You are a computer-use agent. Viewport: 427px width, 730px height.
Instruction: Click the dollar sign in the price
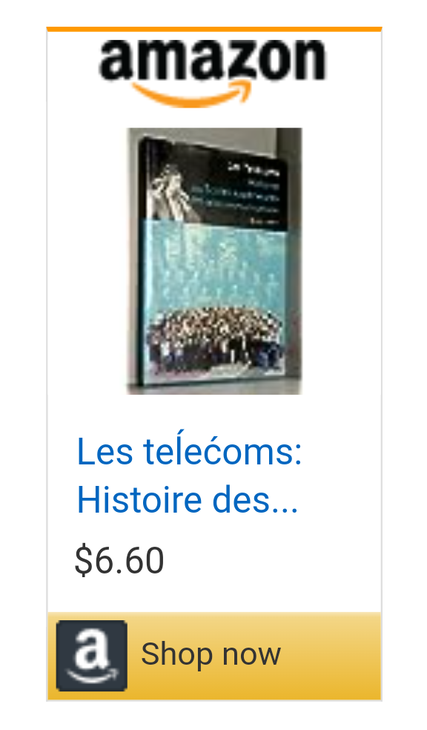click(x=83, y=560)
